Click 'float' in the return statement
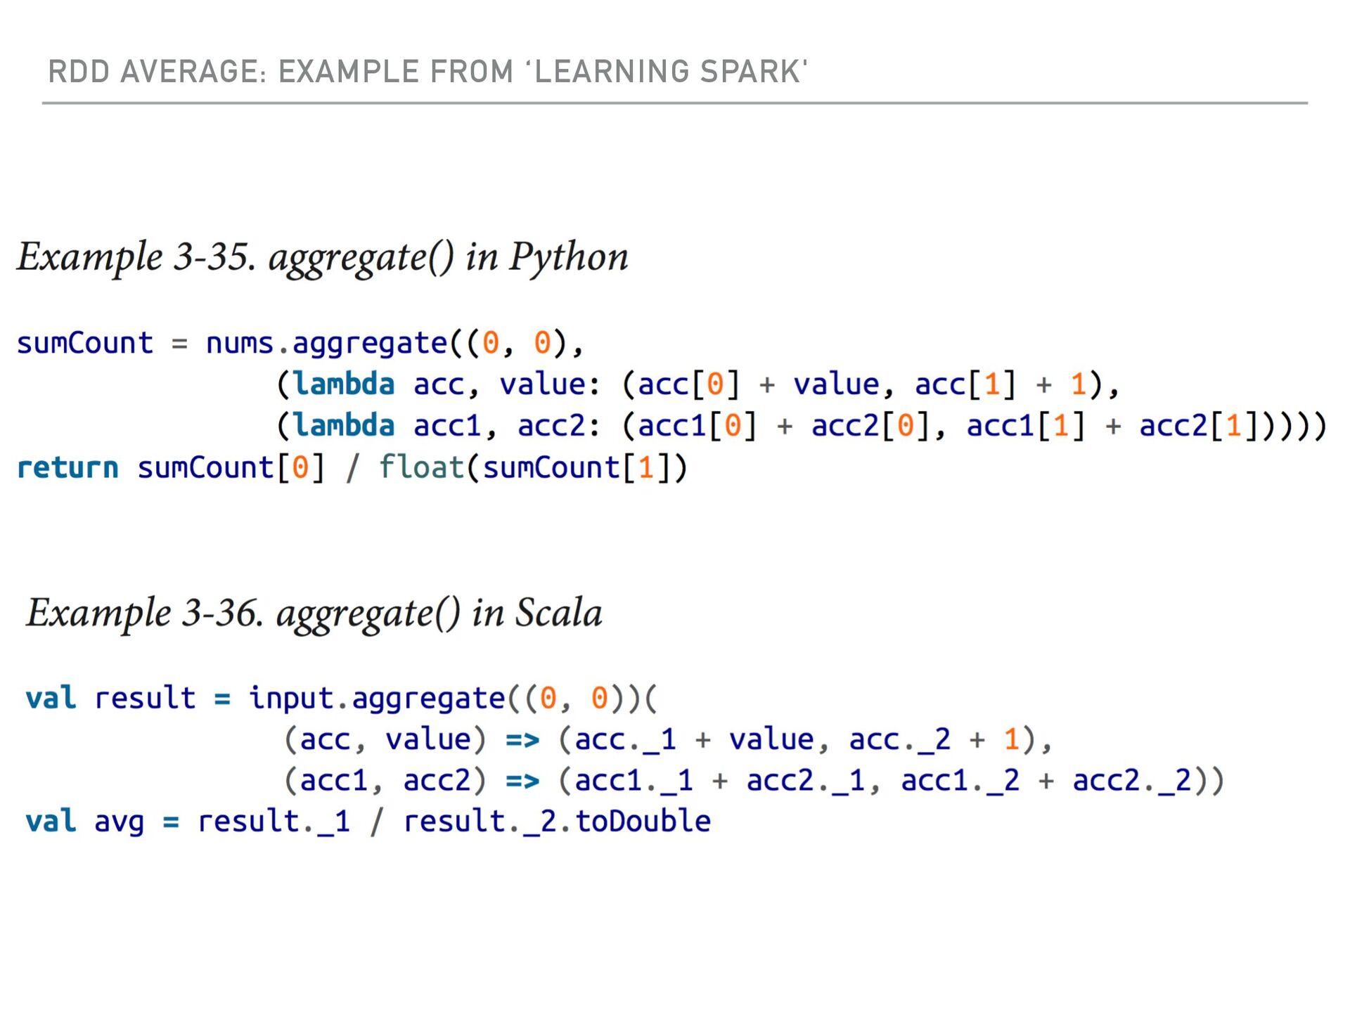The height and width of the screenshot is (1012, 1350). pyautogui.click(x=421, y=467)
